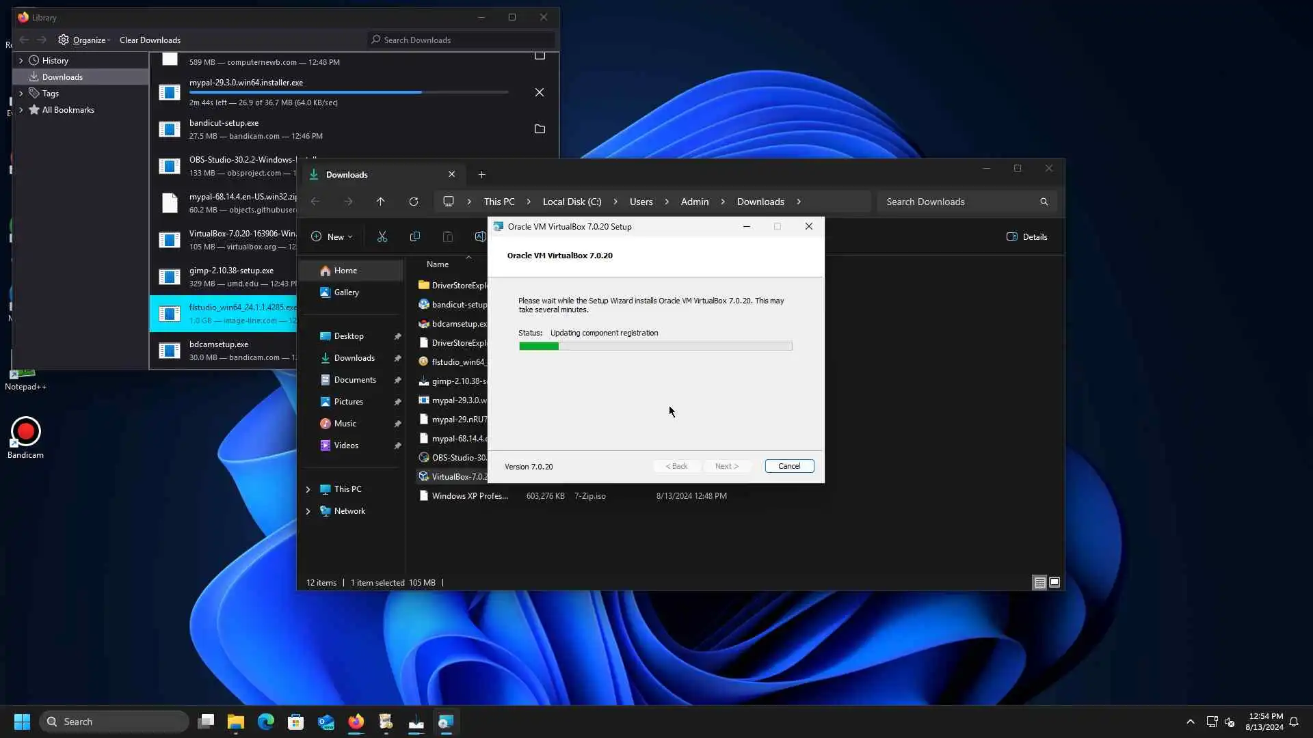The width and height of the screenshot is (1313, 738).
Task: Open the Organize menu in Library
Action: (85, 40)
